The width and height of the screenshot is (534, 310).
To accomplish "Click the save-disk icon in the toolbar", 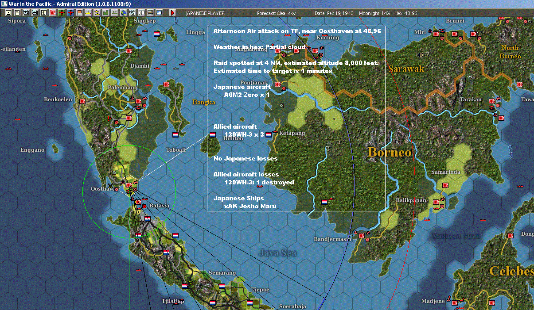I will 8,13.
